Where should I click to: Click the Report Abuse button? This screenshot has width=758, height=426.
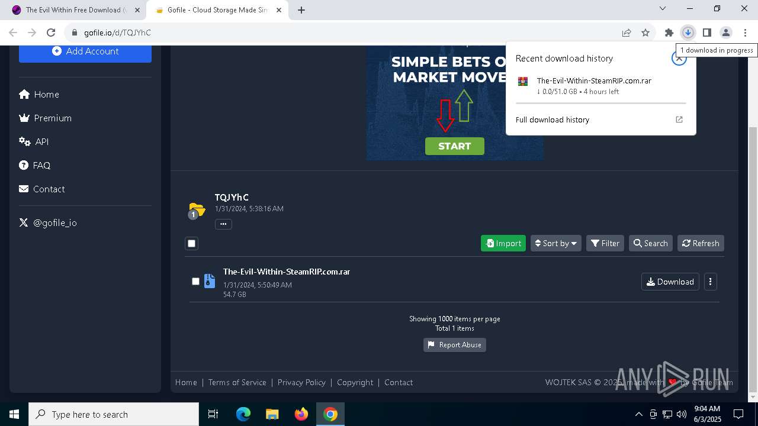455,345
